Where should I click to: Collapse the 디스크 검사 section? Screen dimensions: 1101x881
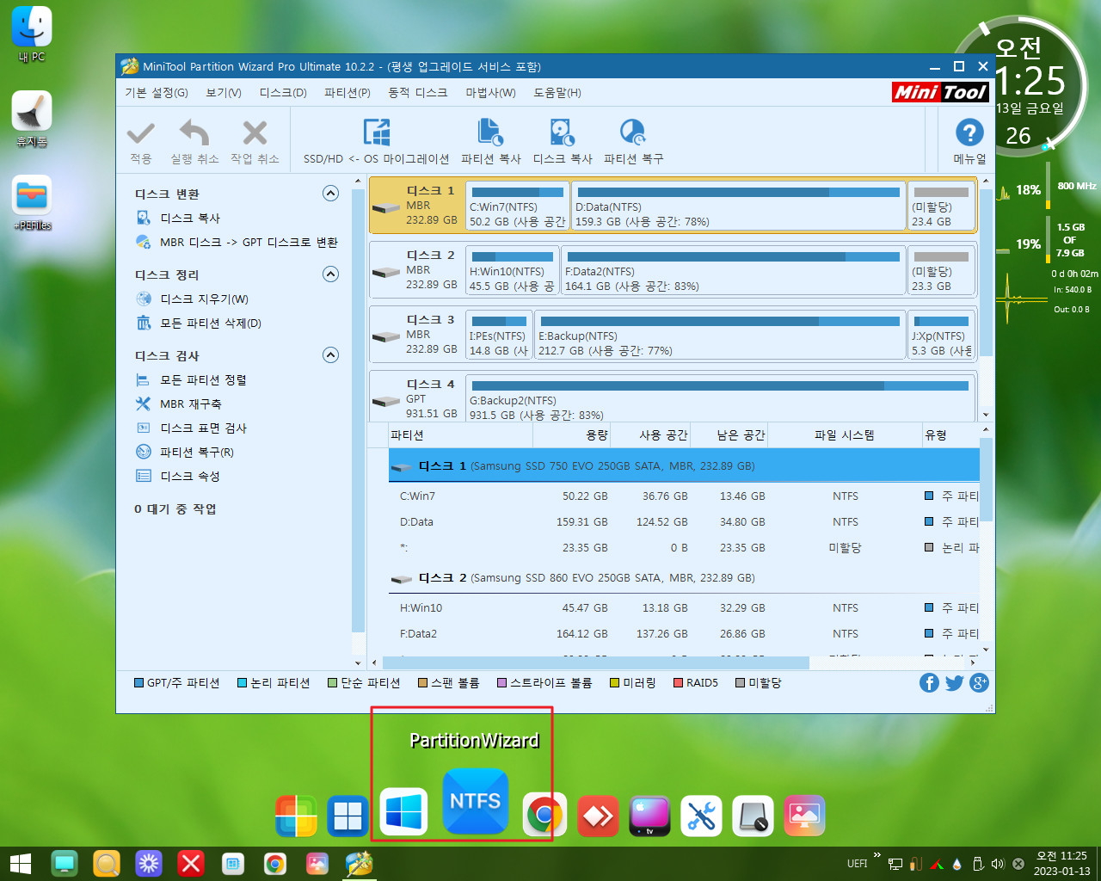[330, 354]
